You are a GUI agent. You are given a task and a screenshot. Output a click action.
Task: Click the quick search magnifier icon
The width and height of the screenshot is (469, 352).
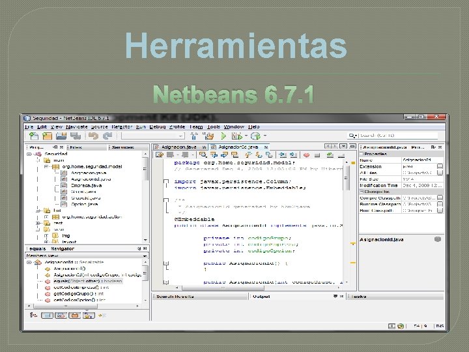click(352, 136)
